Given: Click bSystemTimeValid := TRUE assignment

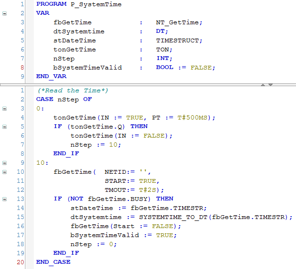Looking at the screenshot, I should 123,235.
